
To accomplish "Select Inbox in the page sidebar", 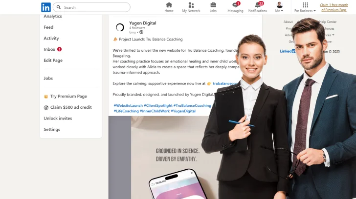I will [49, 49].
